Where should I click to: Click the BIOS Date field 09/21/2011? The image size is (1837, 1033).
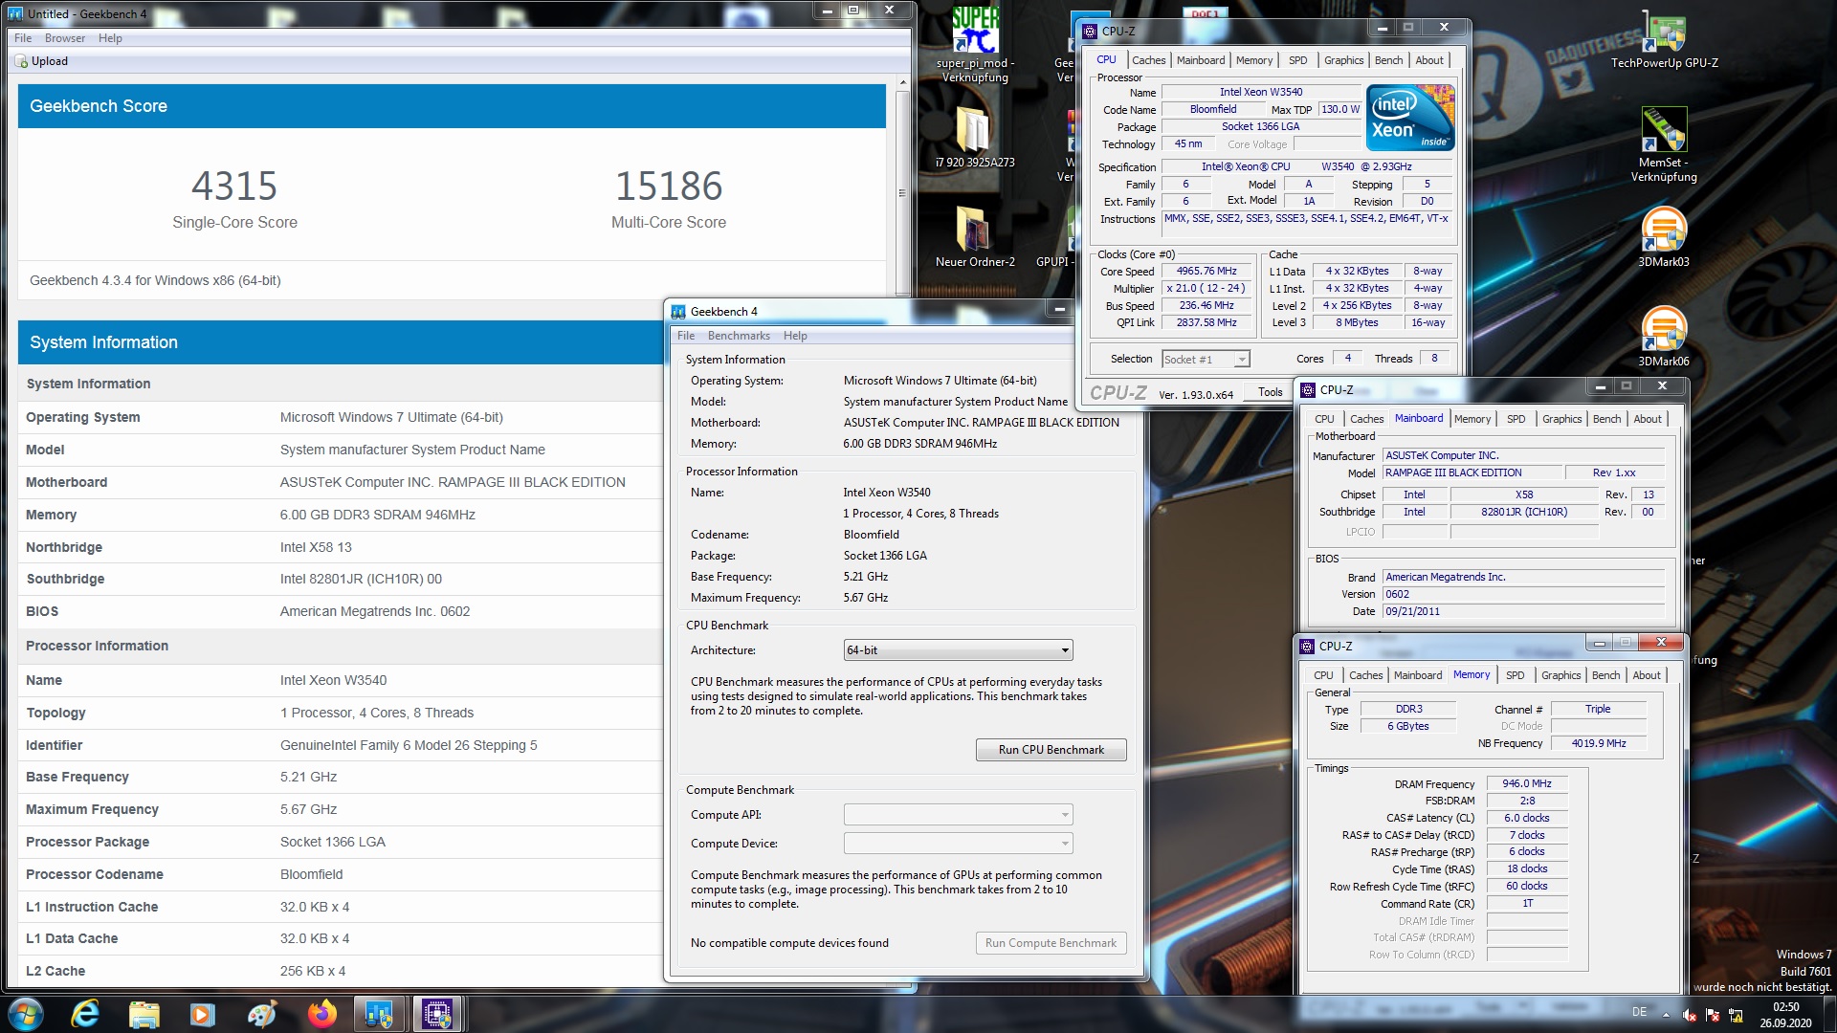coord(1523,612)
